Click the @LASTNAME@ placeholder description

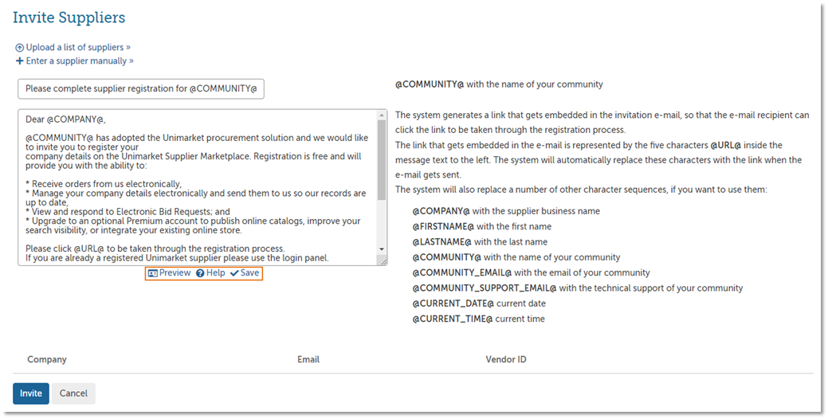[480, 241]
